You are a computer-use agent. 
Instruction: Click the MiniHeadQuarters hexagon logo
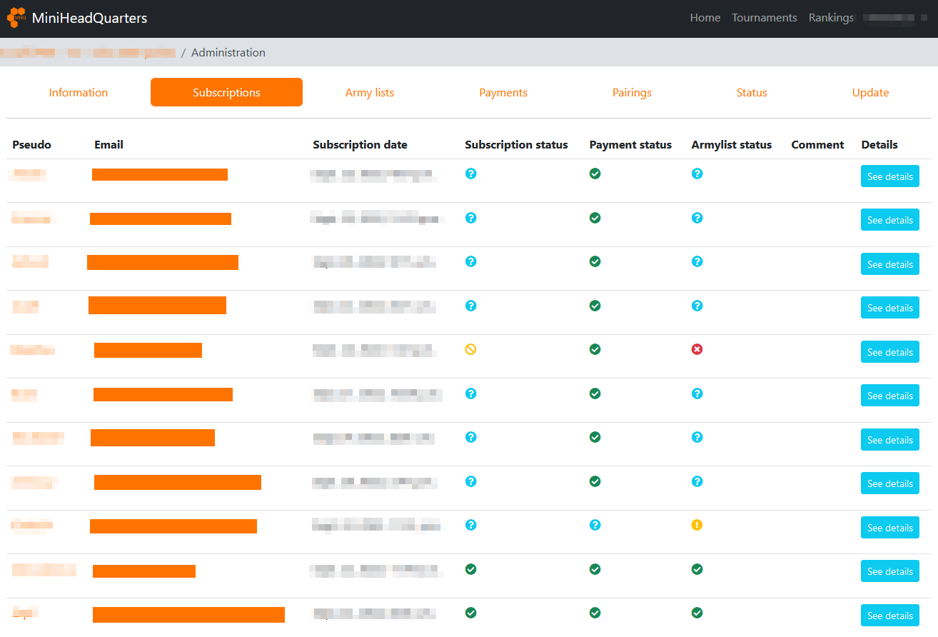pos(16,17)
